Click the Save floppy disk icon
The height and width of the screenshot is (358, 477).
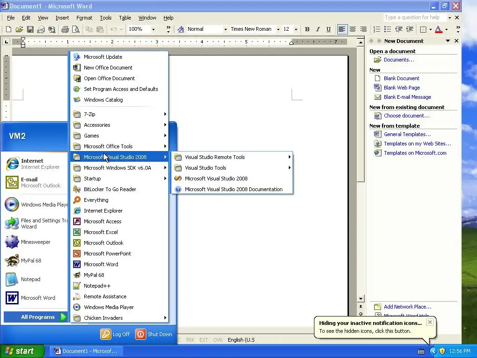coord(30,29)
